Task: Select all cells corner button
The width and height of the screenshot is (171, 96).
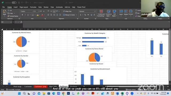Action: [2, 29]
